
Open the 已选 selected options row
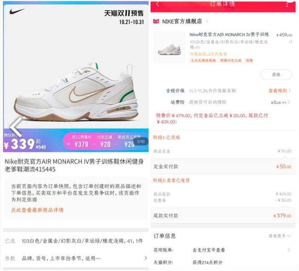76,241
